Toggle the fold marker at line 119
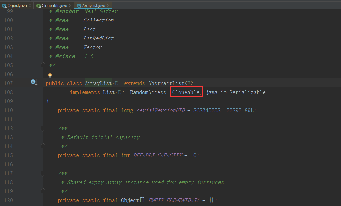Viewport: 341px width, 206px height. 43,191
